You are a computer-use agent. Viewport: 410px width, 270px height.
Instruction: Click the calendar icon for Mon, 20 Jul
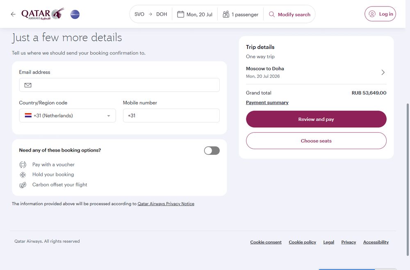pos(180,14)
